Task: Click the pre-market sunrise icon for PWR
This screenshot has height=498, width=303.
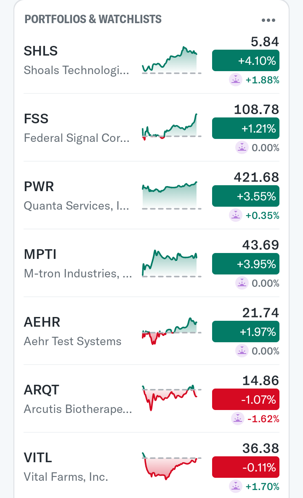Action: (x=236, y=215)
